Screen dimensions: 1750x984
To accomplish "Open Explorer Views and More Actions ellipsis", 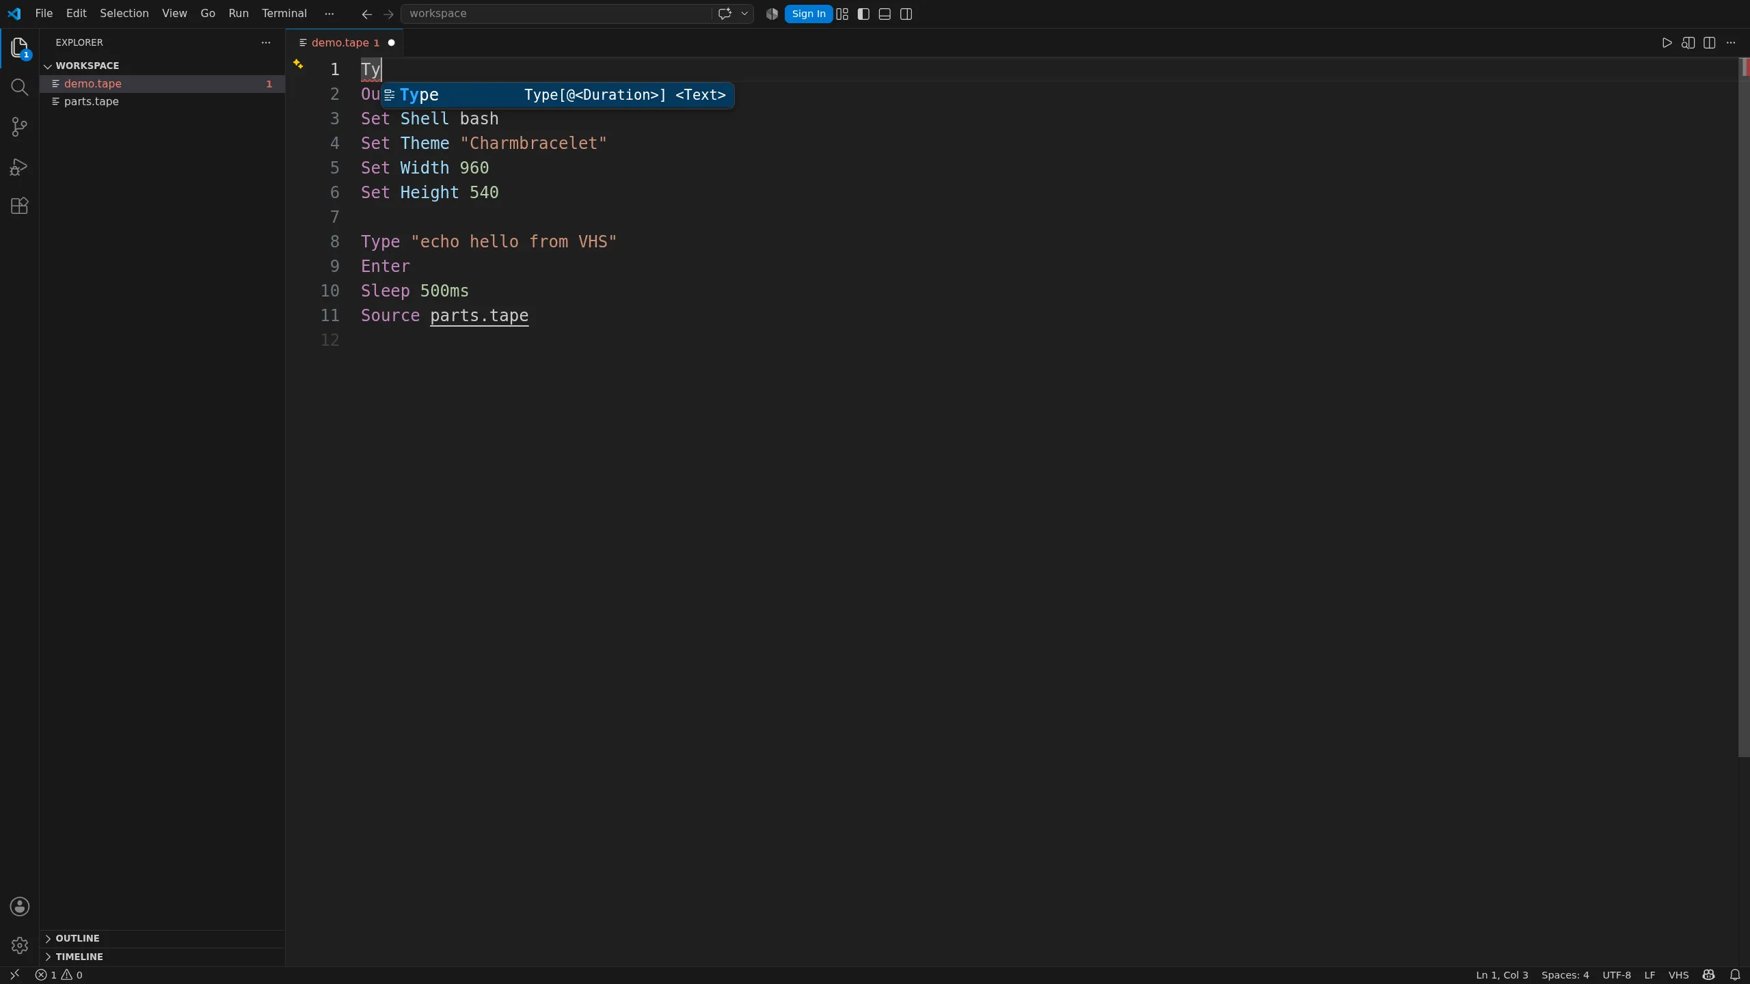I will tap(266, 42).
